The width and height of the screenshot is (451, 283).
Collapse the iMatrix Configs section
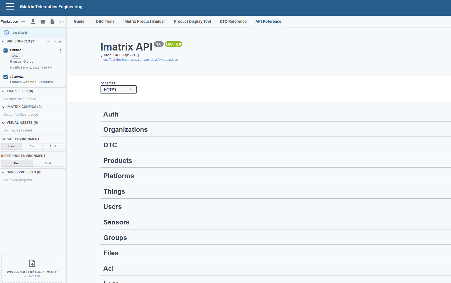click(3, 107)
